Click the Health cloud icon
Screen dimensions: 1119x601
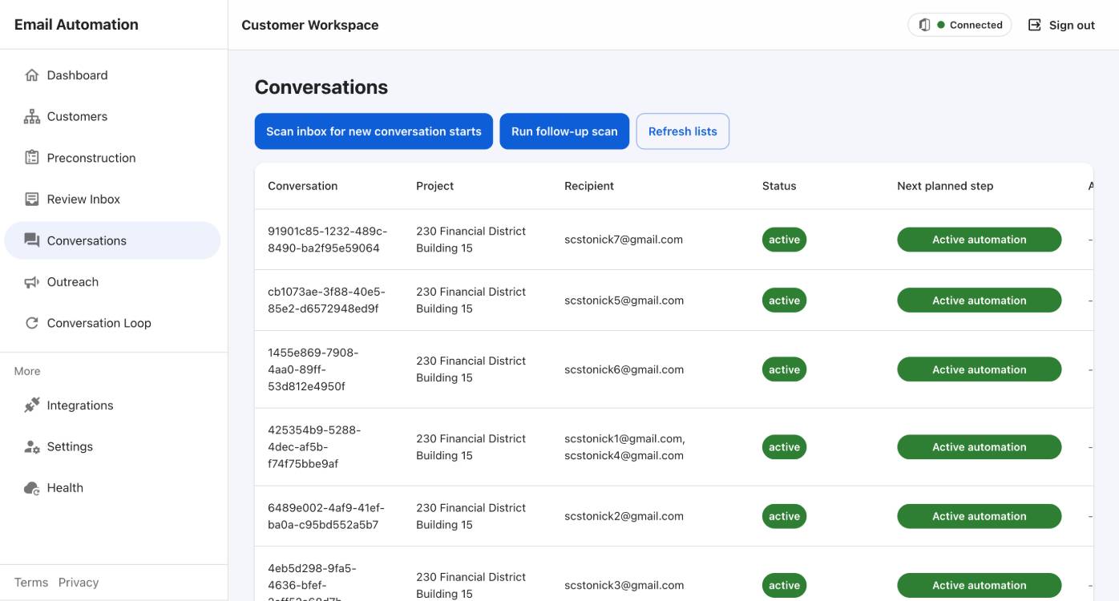32,488
